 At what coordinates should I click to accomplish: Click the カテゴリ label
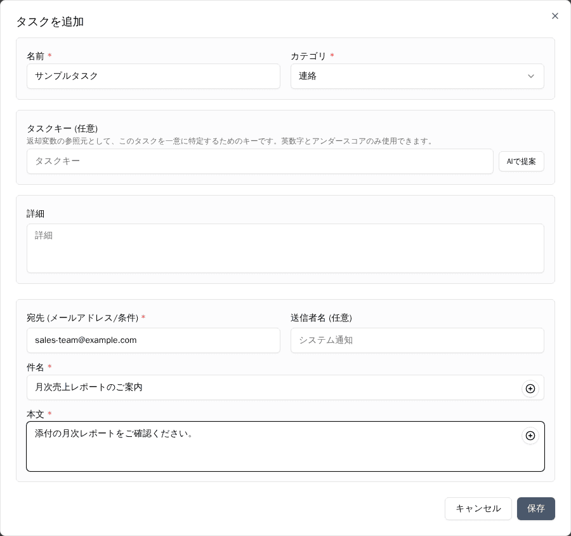point(308,56)
